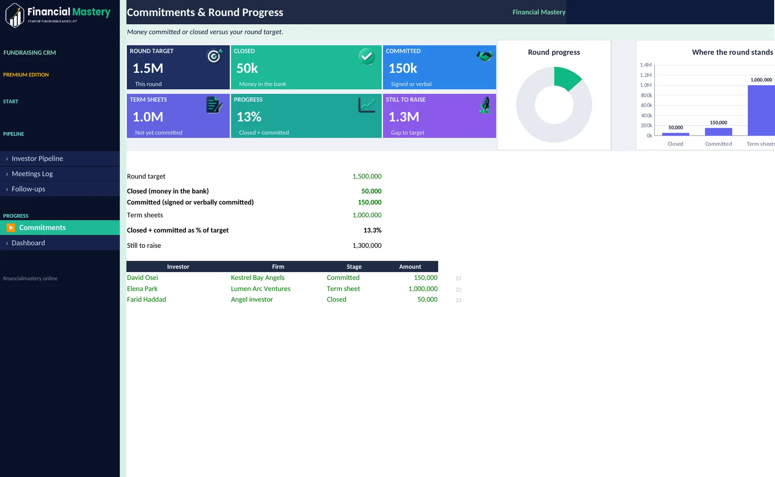Screen dimensions: 775x477
Task: Click the checkmark icon on Closed card
Action: click(367, 56)
